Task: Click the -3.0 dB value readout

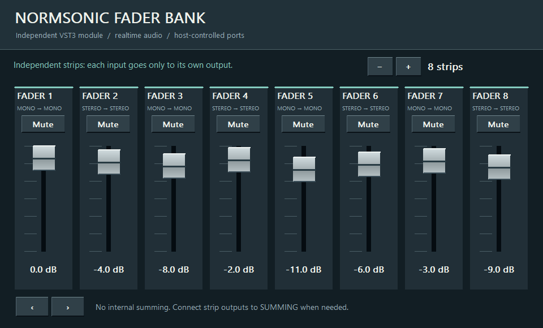Action: [434, 269]
